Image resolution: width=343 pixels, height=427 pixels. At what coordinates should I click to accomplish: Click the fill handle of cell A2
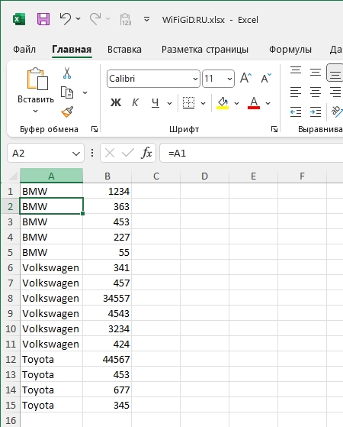(82, 214)
